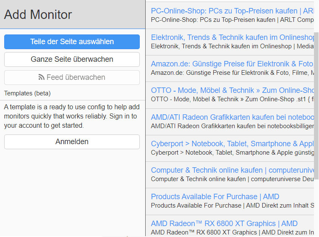Click the Cyberport result description line
319x237 pixels.
[x=233, y=153]
